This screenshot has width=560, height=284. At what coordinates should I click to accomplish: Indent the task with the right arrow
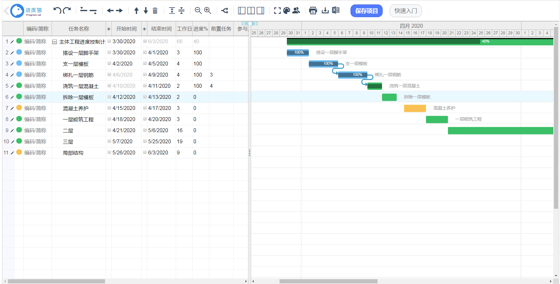coord(119,10)
